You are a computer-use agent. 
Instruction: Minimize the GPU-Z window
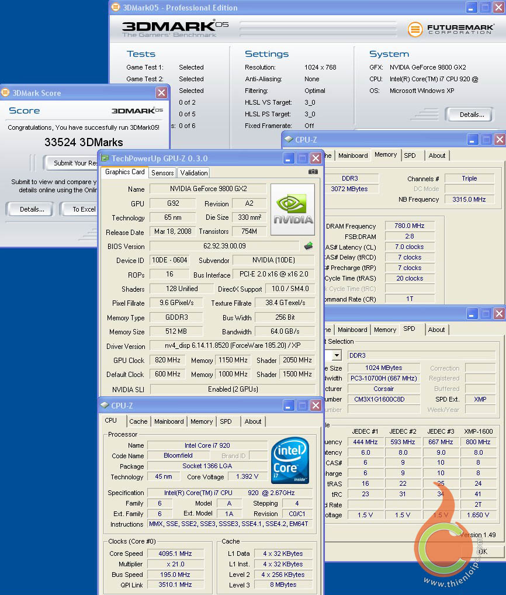(x=288, y=158)
